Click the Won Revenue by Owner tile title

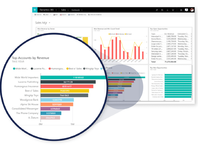pyautogui.click(x=46, y=29)
